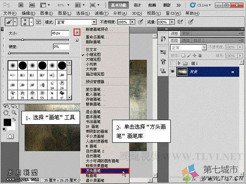Click the black foreground color swatch
Viewport: 246px width, 184px height.
point(7,122)
